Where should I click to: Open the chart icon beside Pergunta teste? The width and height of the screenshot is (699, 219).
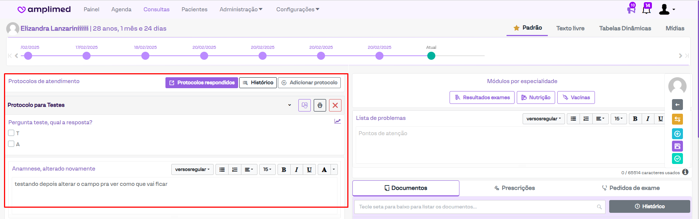[337, 121]
